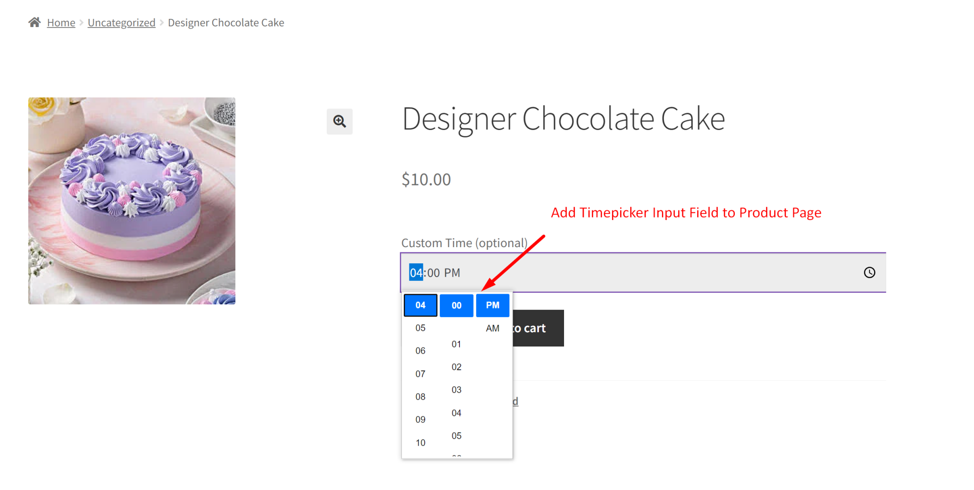
Task: Click the Custom Time input field
Action: click(x=618, y=272)
